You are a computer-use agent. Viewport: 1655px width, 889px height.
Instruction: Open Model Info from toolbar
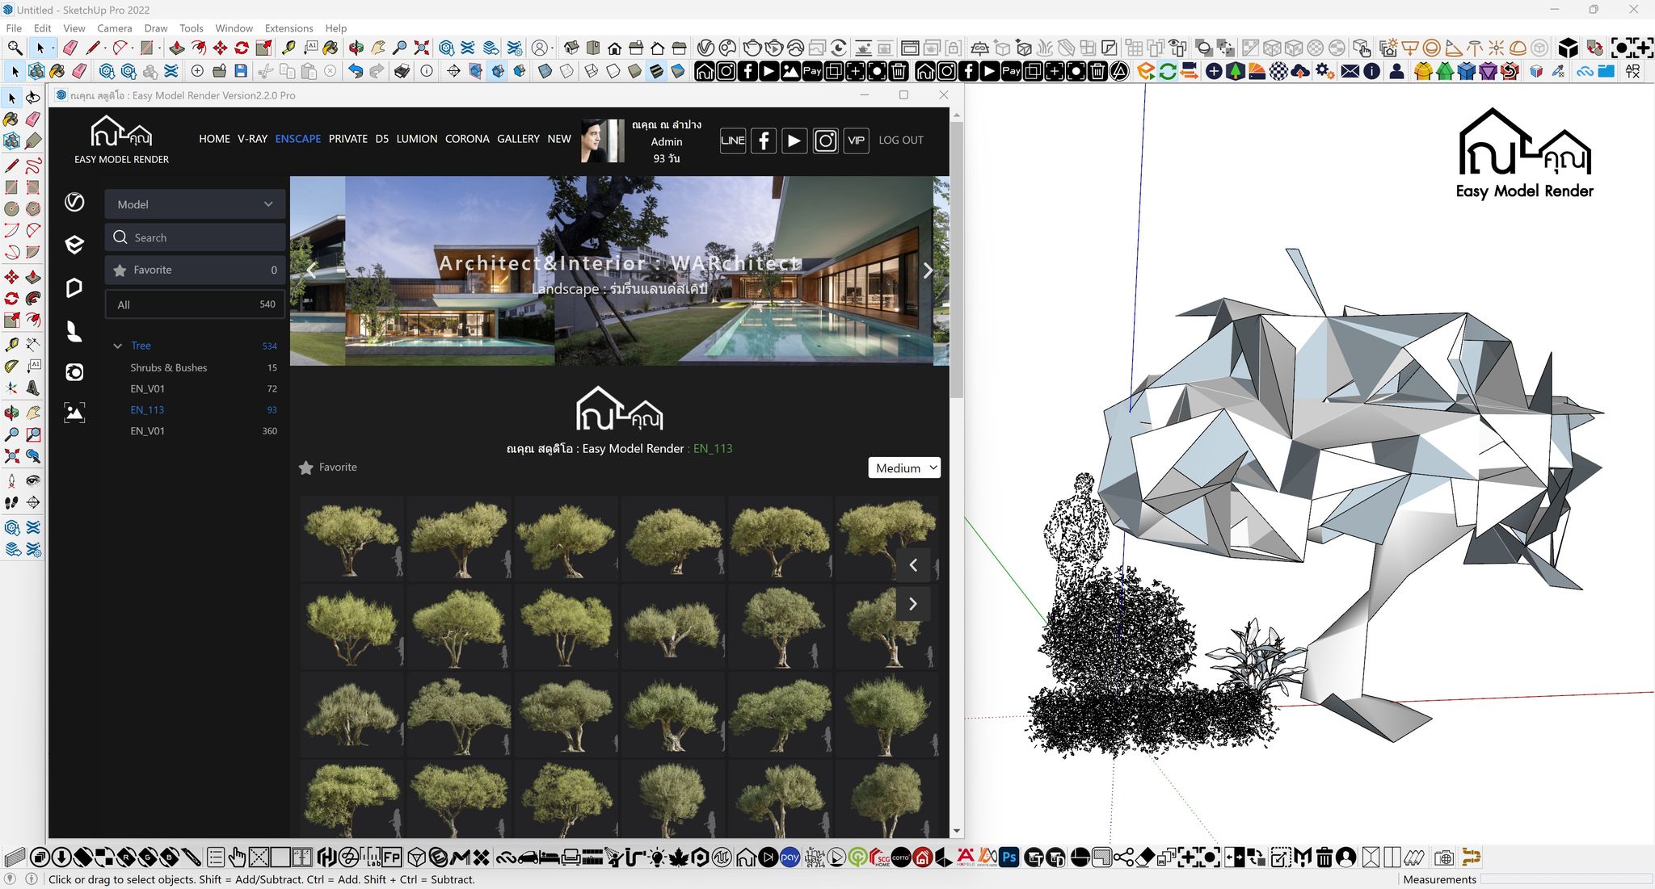point(427,71)
